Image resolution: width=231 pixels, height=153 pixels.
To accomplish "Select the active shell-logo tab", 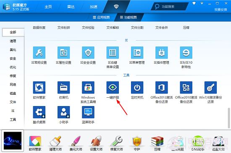I will point(116,6).
